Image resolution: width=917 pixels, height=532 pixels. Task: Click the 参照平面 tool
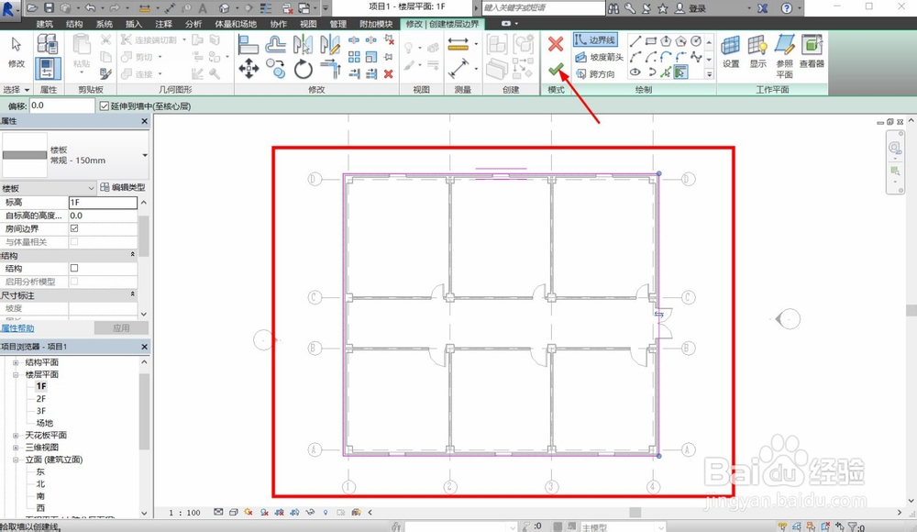[x=784, y=56]
